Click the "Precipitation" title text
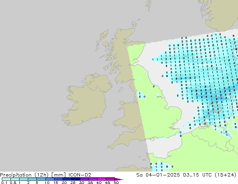This screenshot has height=184, width=238. click(16, 175)
